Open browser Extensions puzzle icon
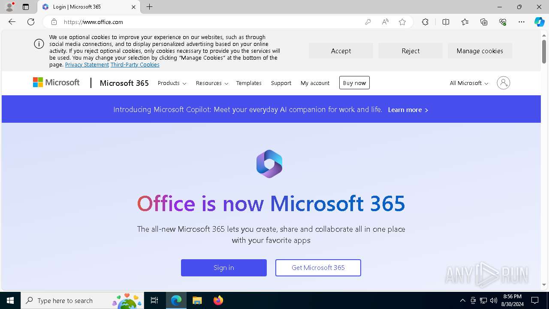The image size is (549, 309). pos(425,22)
